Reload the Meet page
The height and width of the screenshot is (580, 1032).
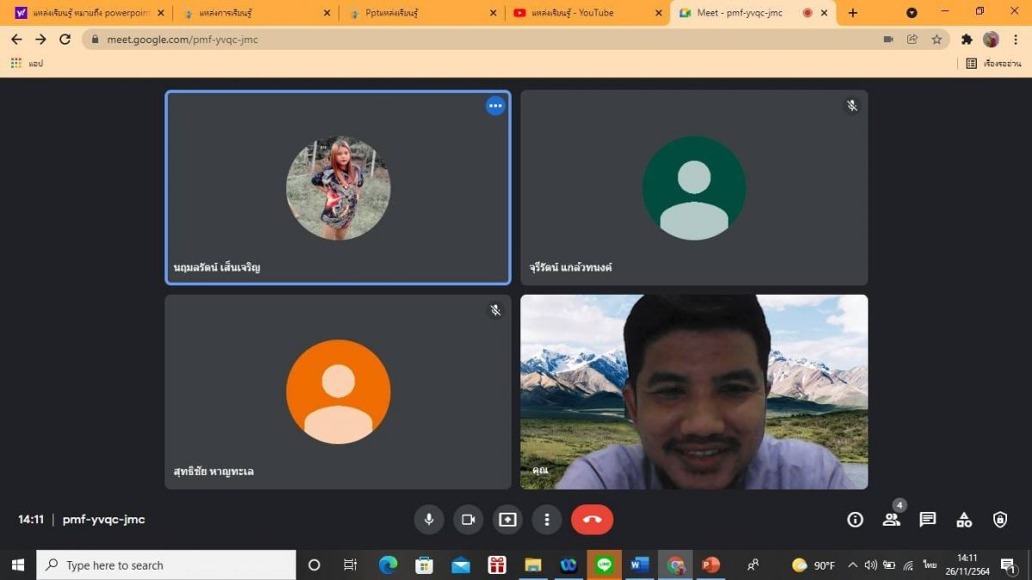65,40
